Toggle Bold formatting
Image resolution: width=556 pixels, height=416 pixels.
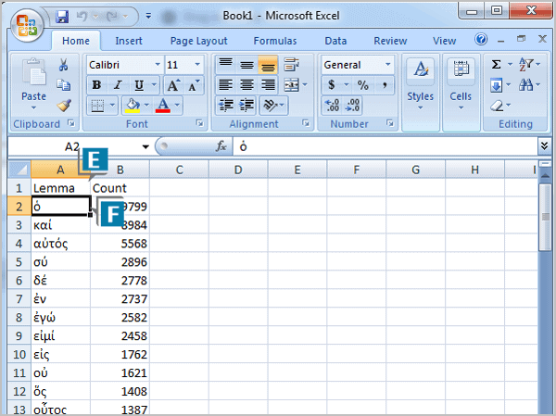coord(96,85)
